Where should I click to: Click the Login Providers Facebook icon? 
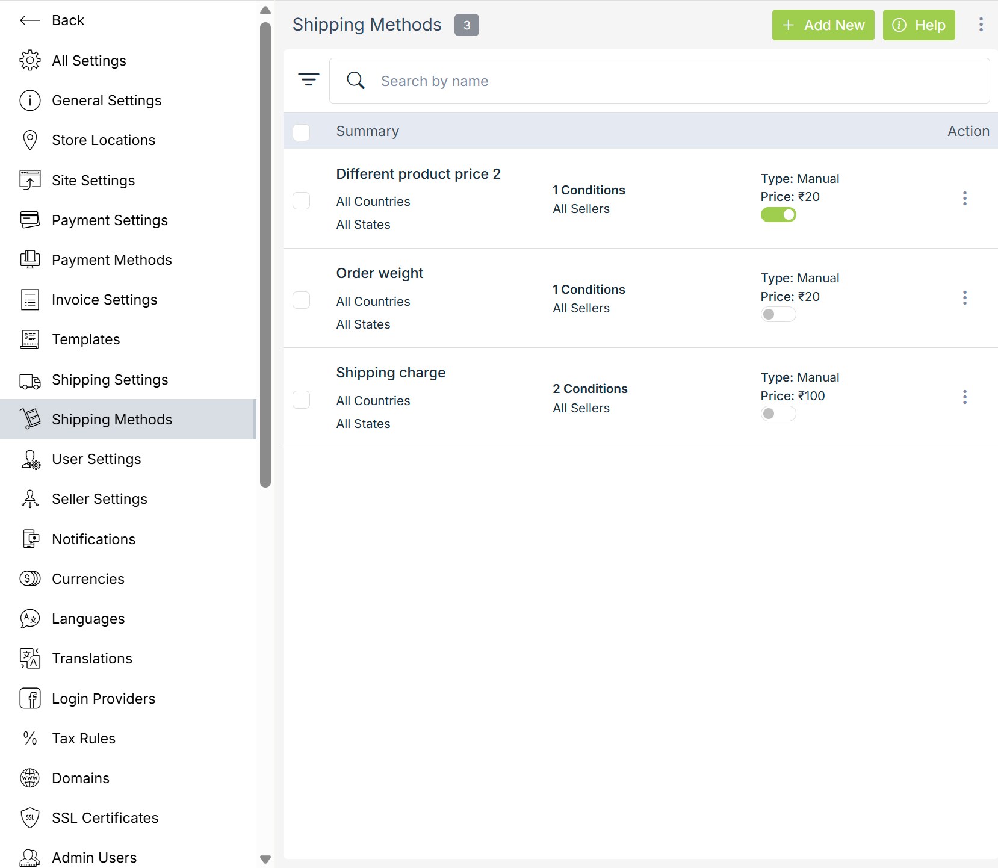click(x=29, y=698)
